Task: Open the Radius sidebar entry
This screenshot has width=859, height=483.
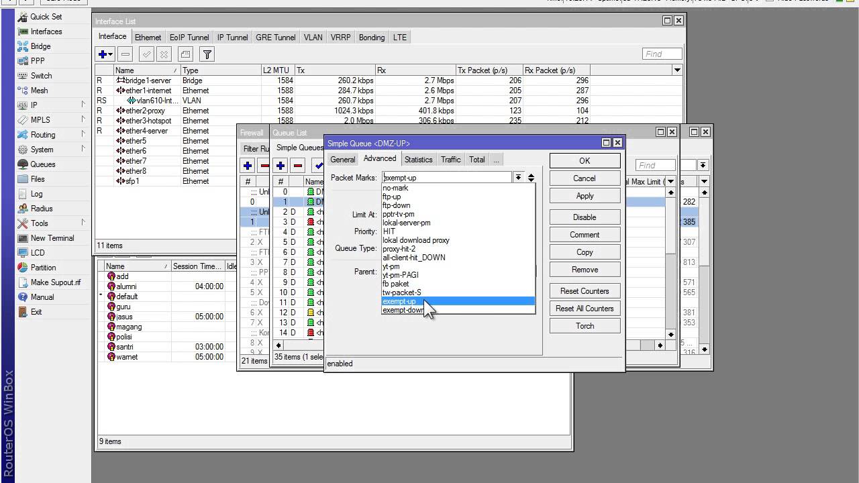Action: [x=41, y=209]
